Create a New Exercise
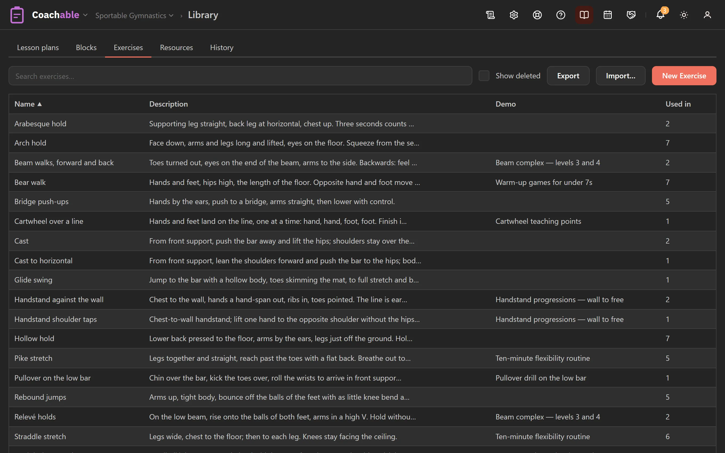Viewport: 725px width, 453px height. (x=684, y=76)
